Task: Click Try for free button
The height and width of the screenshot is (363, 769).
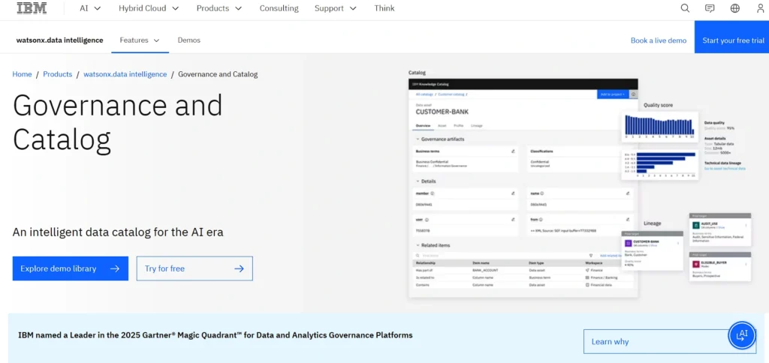Action: tap(195, 268)
